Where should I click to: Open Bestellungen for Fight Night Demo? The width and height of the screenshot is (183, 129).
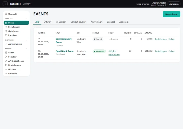pyautogui.click(x=161, y=51)
